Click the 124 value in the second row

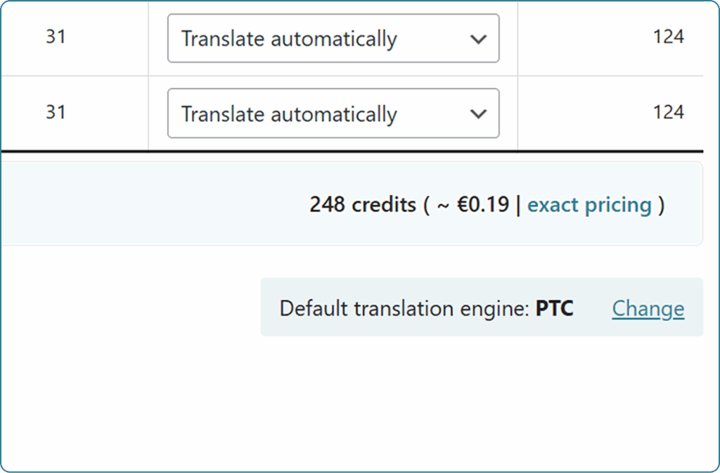(x=668, y=112)
